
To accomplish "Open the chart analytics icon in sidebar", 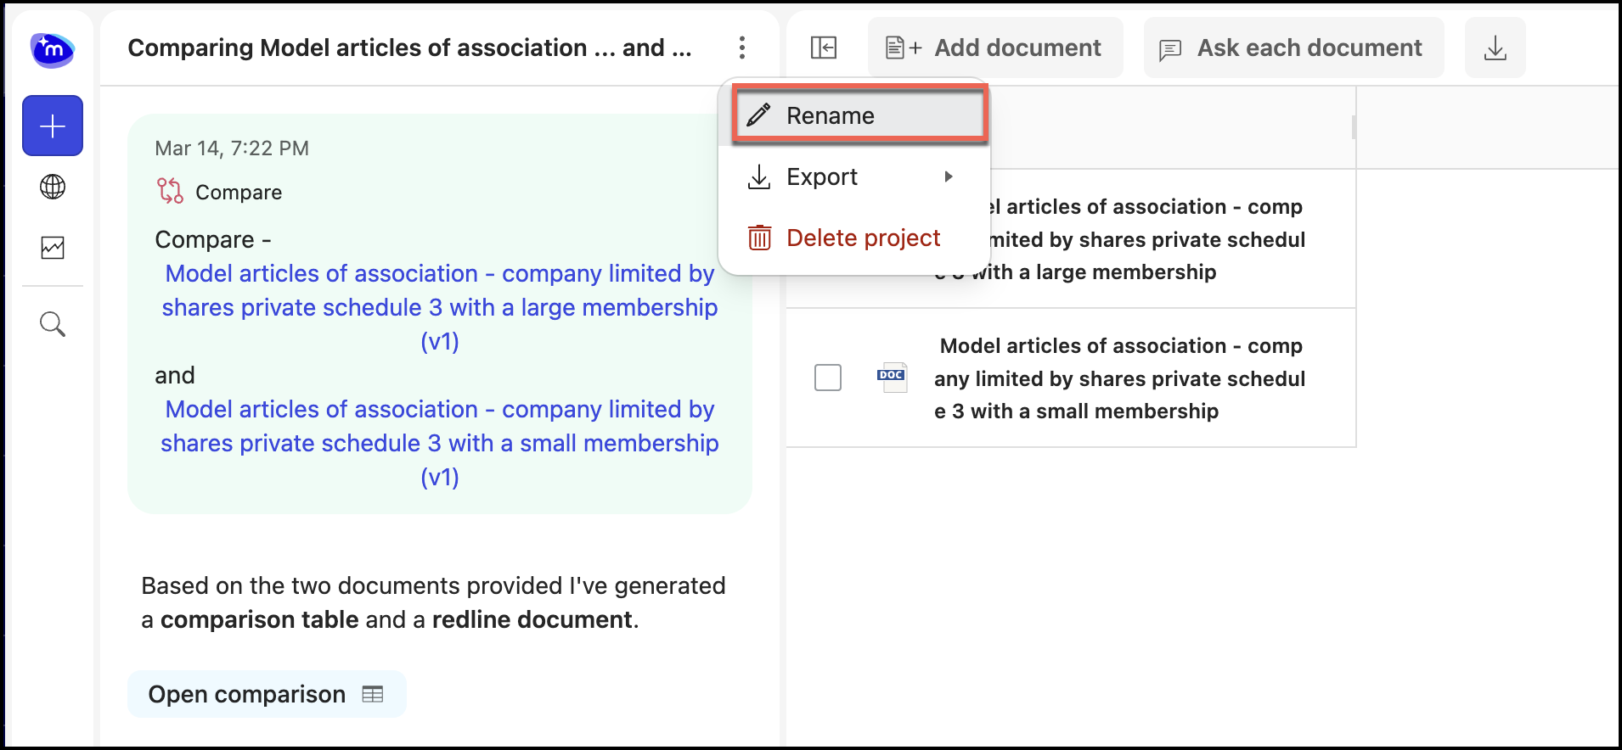I will tap(53, 248).
